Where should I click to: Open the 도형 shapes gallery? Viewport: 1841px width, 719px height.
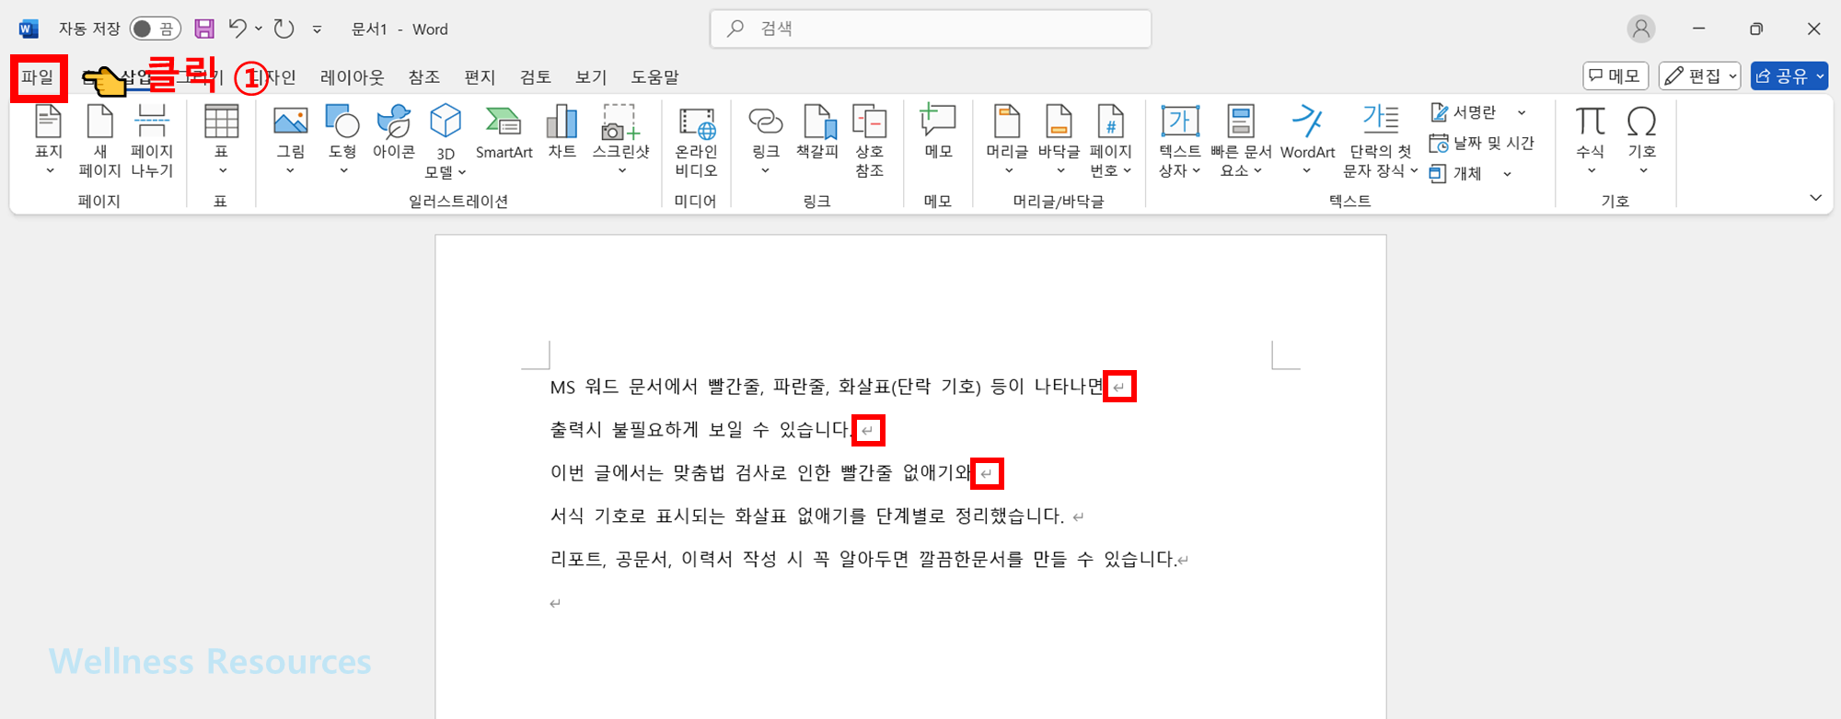(342, 140)
